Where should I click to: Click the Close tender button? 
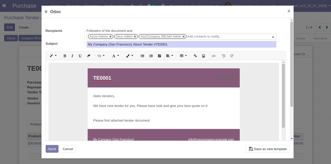tap(11, 38)
